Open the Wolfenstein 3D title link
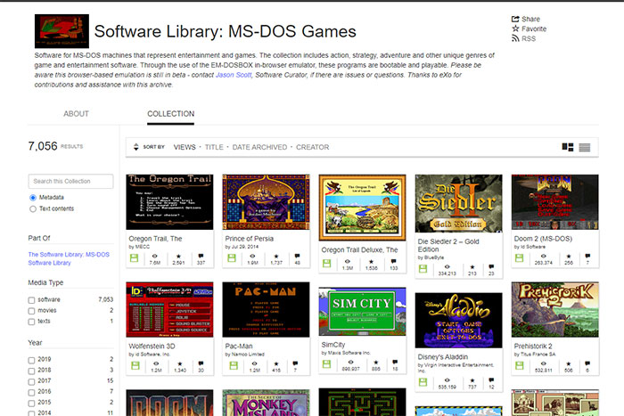The height and width of the screenshot is (416, 624). coord(152,346)
